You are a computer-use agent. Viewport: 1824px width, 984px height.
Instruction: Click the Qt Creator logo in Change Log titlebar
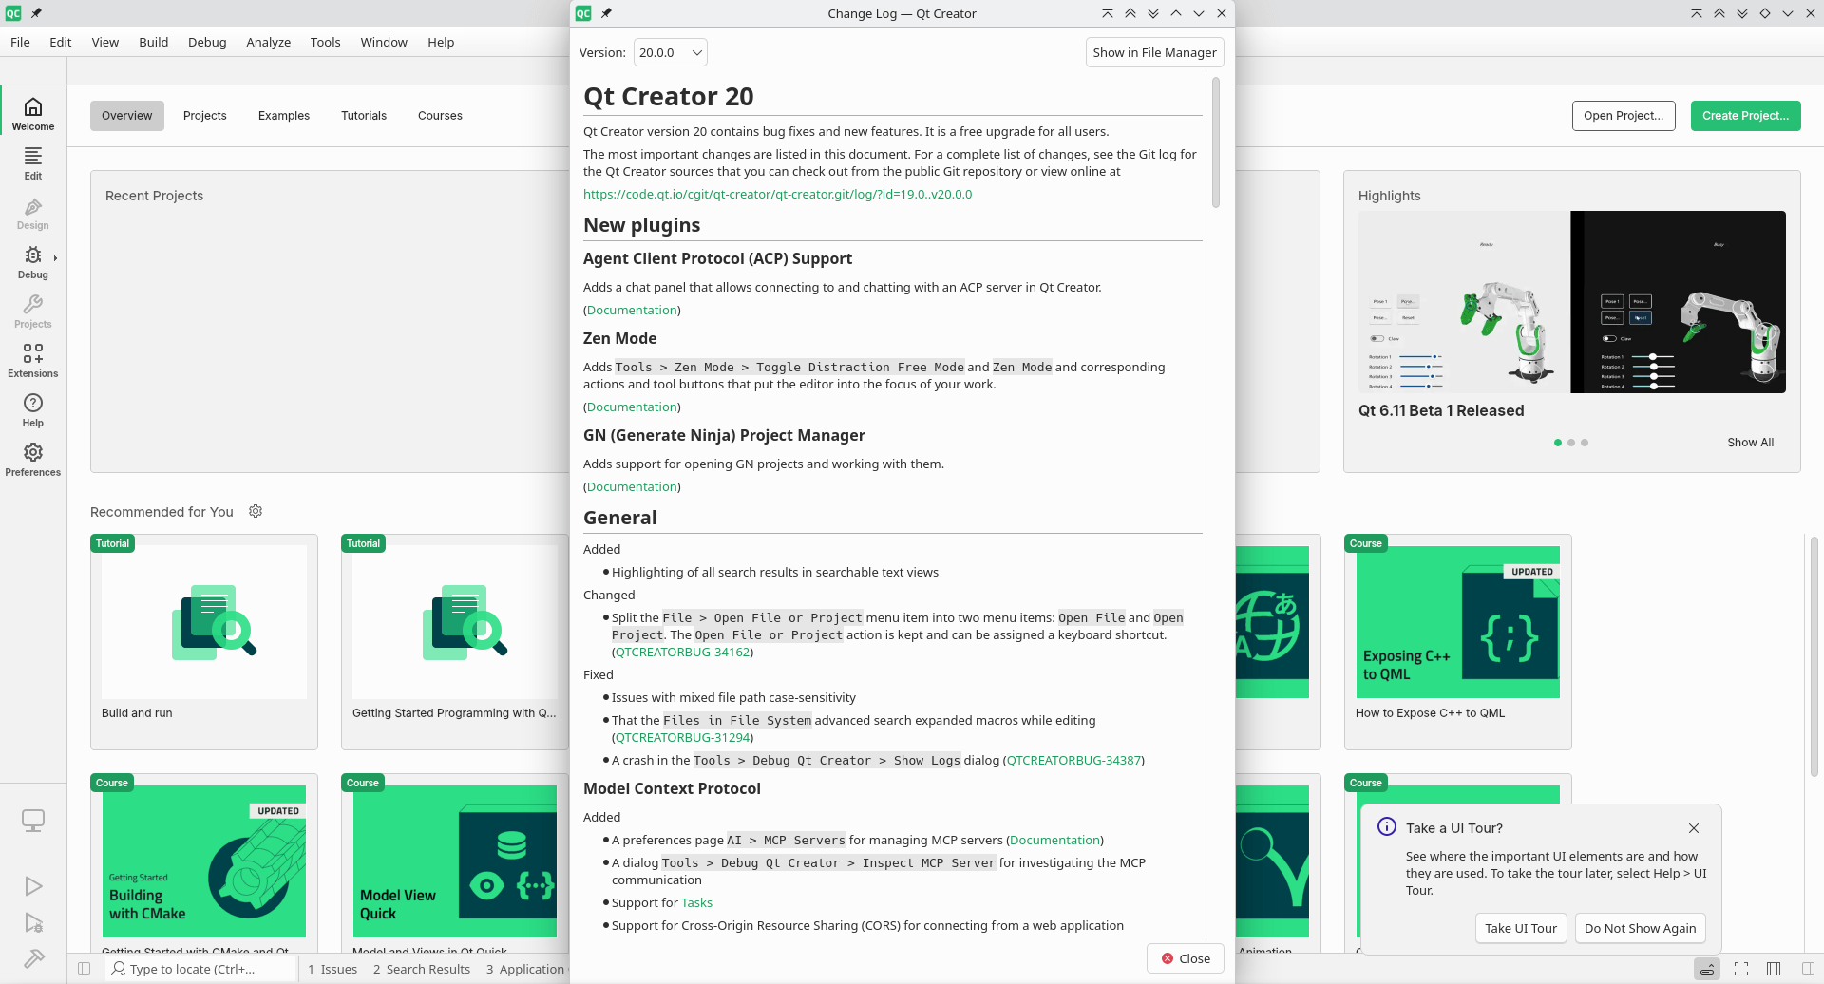tap(583, 13)
